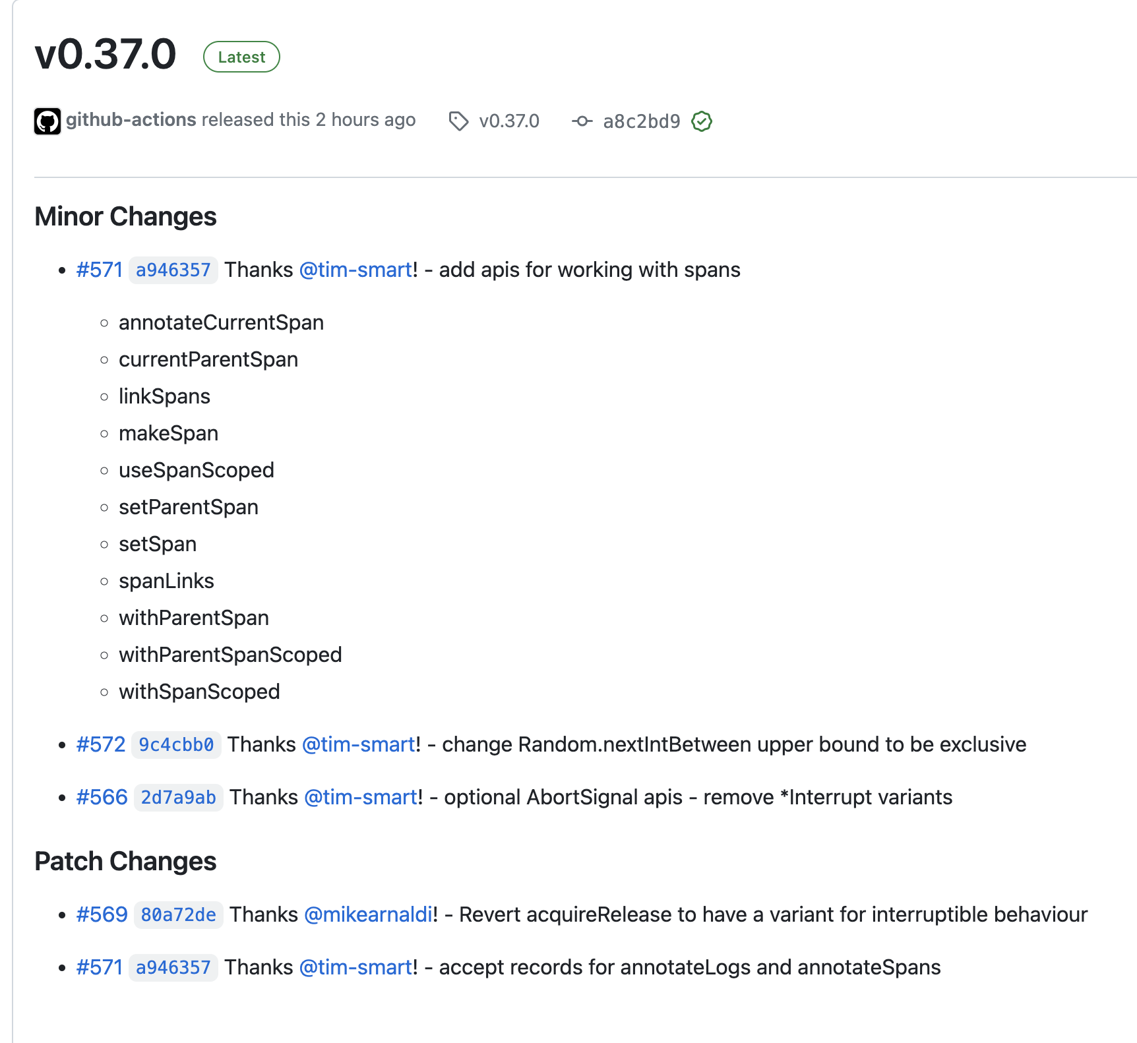Open @tim-smart profile in spans entry

[x=355, y=270]
